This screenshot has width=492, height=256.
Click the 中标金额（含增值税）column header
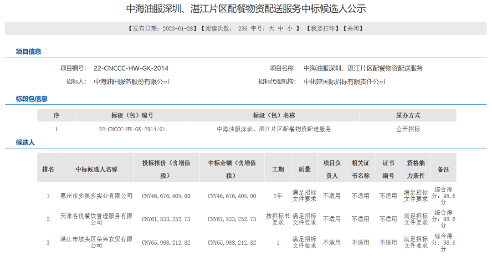(232, 168)
